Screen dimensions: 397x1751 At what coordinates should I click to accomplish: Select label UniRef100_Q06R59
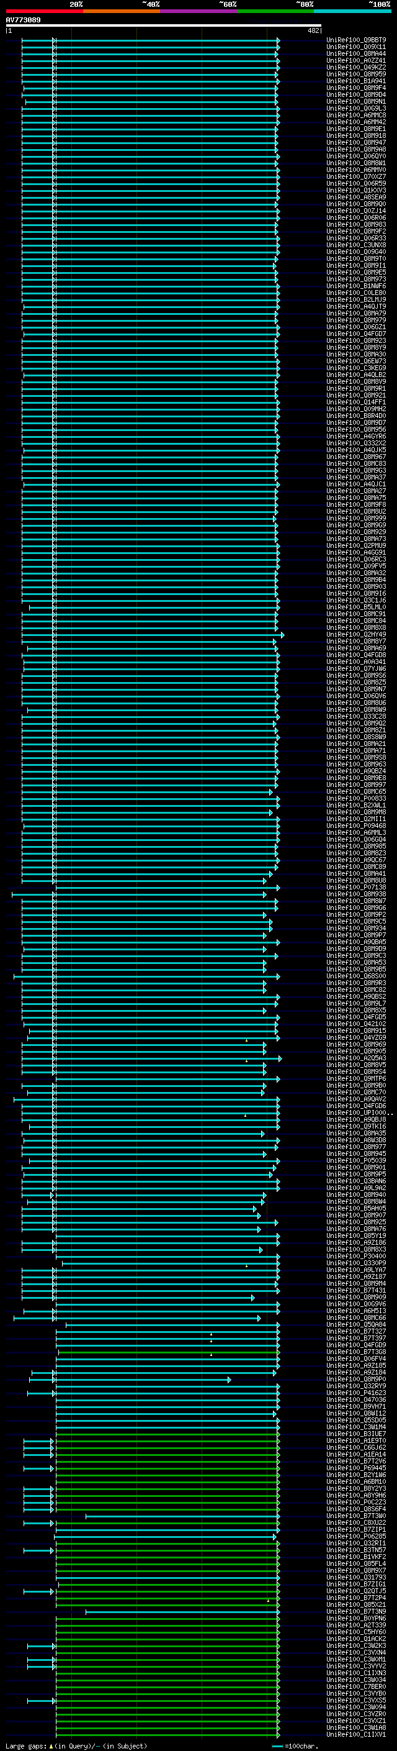click(356, 183)
